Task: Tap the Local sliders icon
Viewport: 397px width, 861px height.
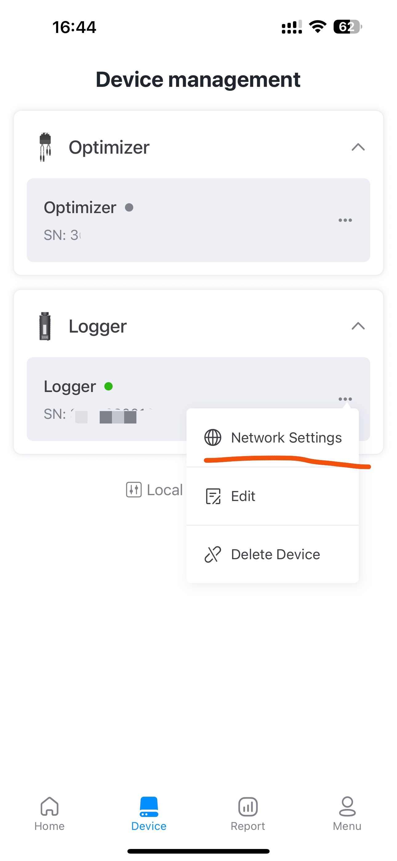Action: (134, 490)
